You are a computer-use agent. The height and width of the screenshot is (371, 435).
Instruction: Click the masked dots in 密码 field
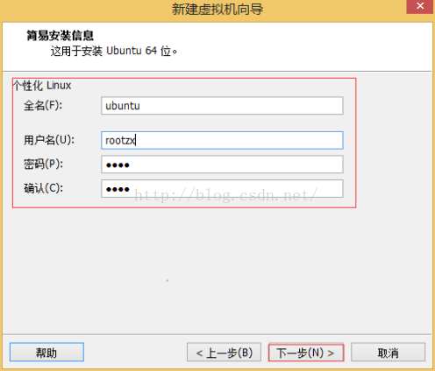tap(118, 165)
